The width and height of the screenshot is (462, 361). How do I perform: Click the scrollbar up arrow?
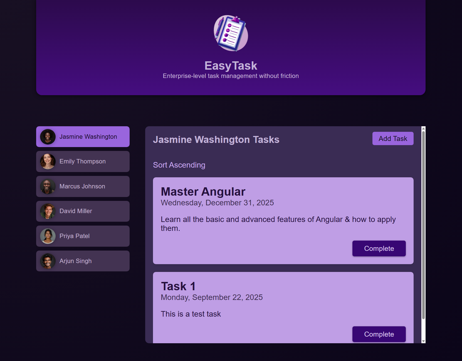click(423, 128)
